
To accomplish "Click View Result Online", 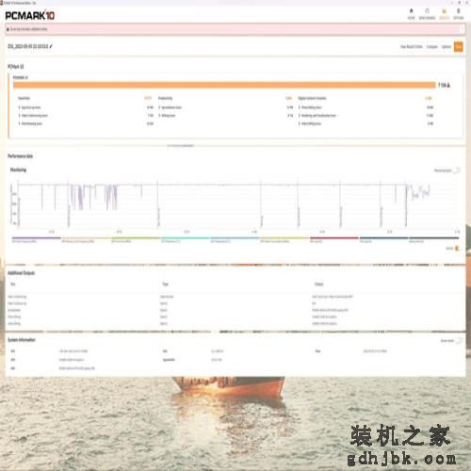I will click(x=412, y=47).
